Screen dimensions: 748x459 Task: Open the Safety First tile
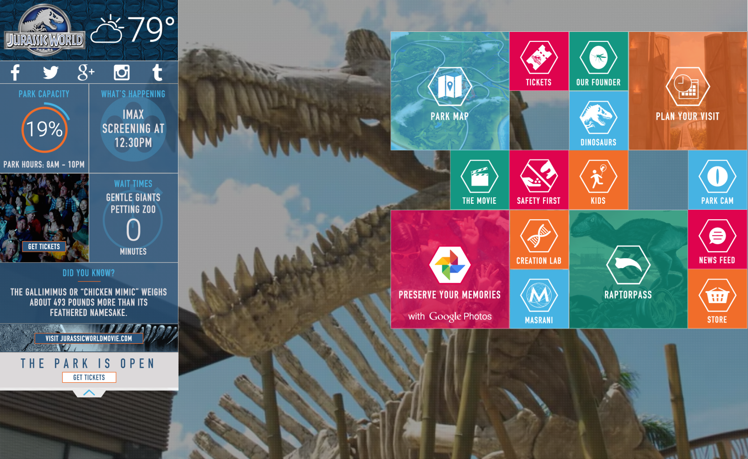(539, 179)
